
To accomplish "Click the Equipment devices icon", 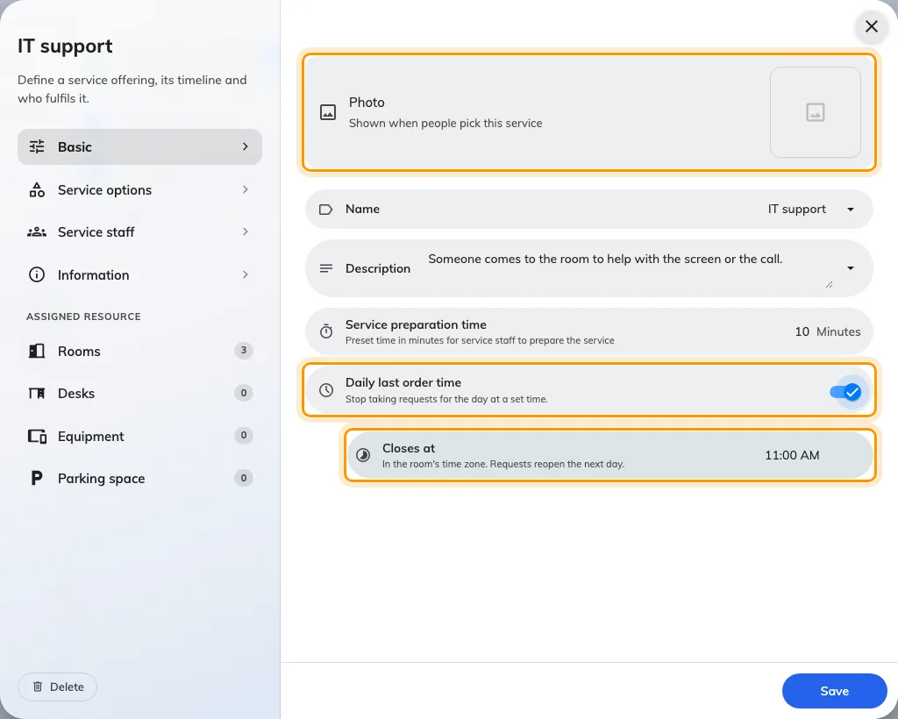I will (37, 436).
